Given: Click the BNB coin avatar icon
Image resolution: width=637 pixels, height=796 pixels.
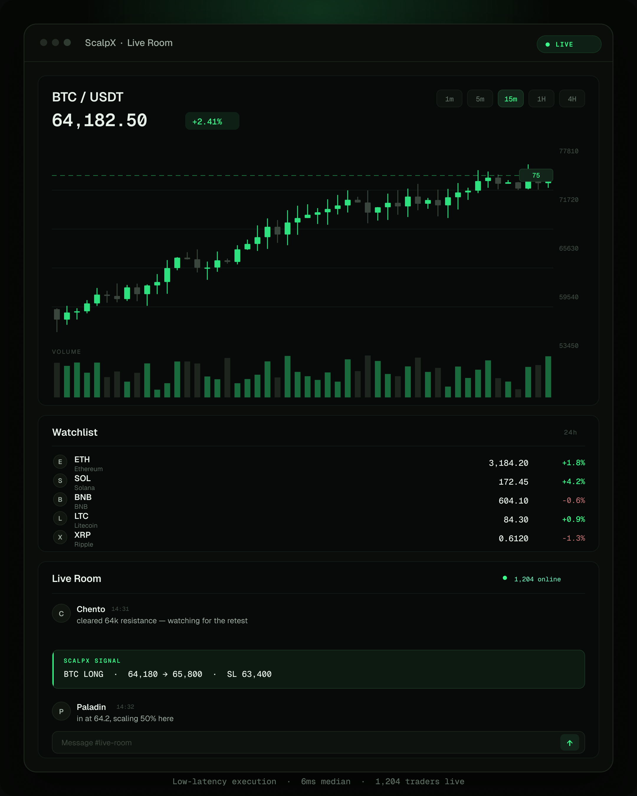Looking at the screenshot, I should point(60,499).
